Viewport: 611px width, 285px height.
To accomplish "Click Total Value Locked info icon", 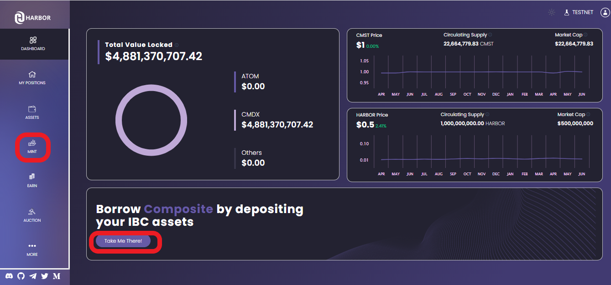I will click(x=177, y=45).
